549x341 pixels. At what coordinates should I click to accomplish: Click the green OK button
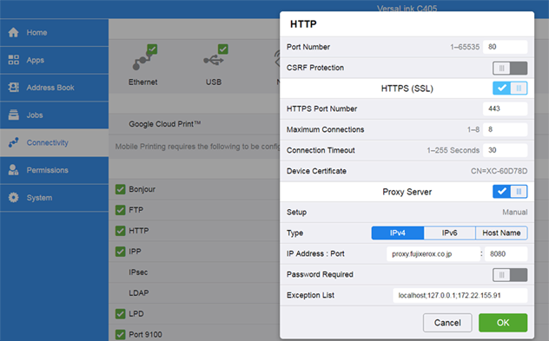[x=503, y=323]
